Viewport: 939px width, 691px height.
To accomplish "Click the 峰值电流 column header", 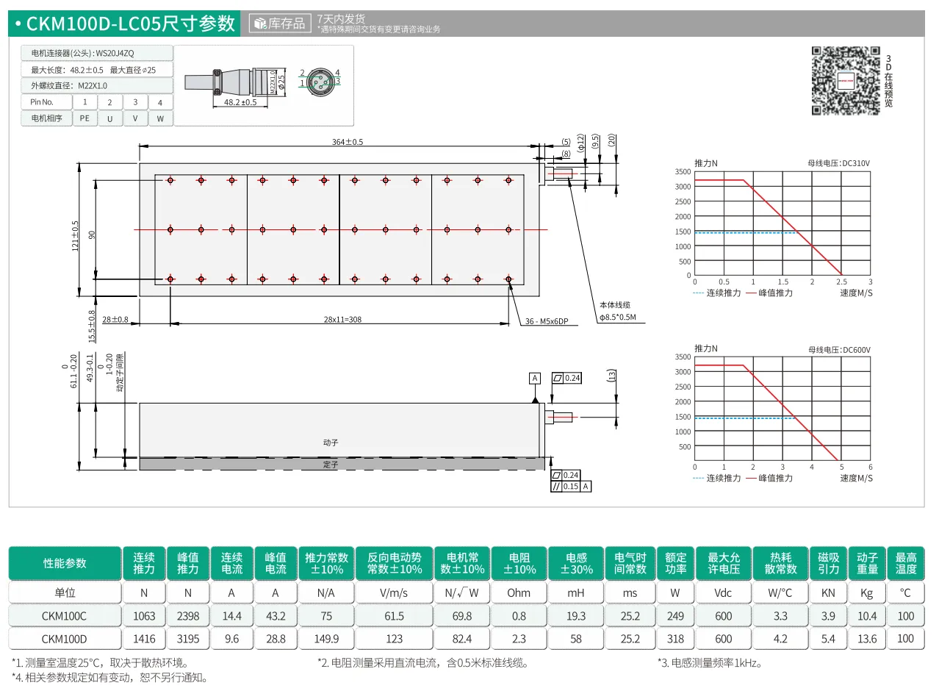I will [x=276, y=563].
